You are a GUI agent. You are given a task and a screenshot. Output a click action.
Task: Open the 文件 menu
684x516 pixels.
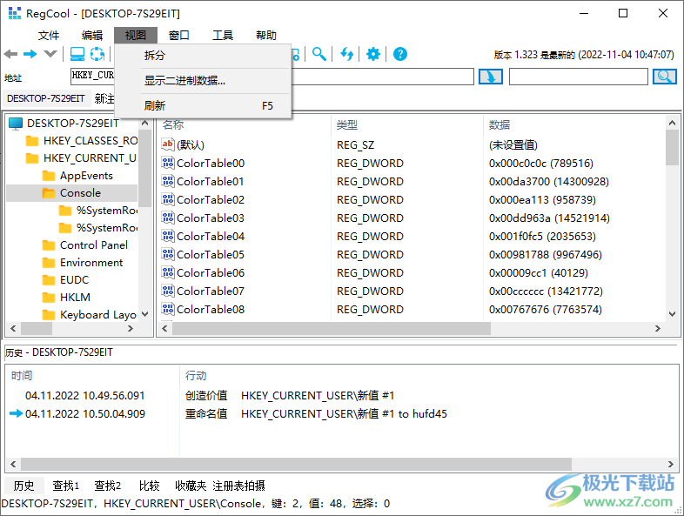(49, 36)
